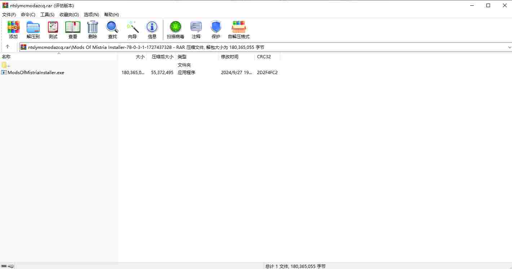The image size is (512, 269).
Task: Launch the 向导 (Wizard) wand icon
Action: [132, 27]
